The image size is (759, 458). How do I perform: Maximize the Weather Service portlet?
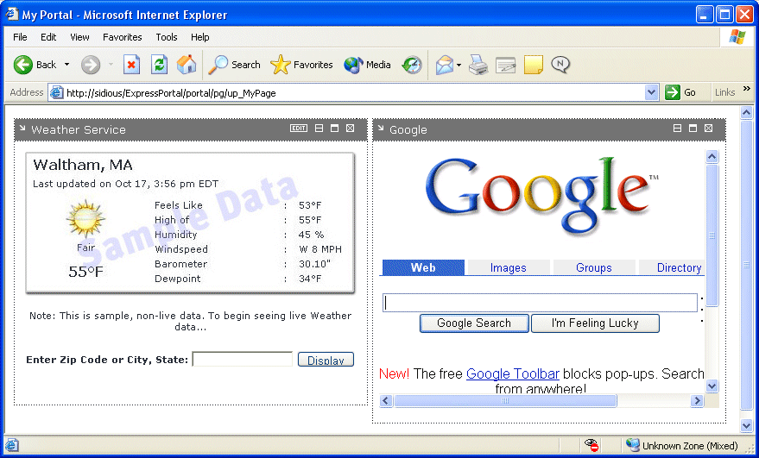[334, 129]
